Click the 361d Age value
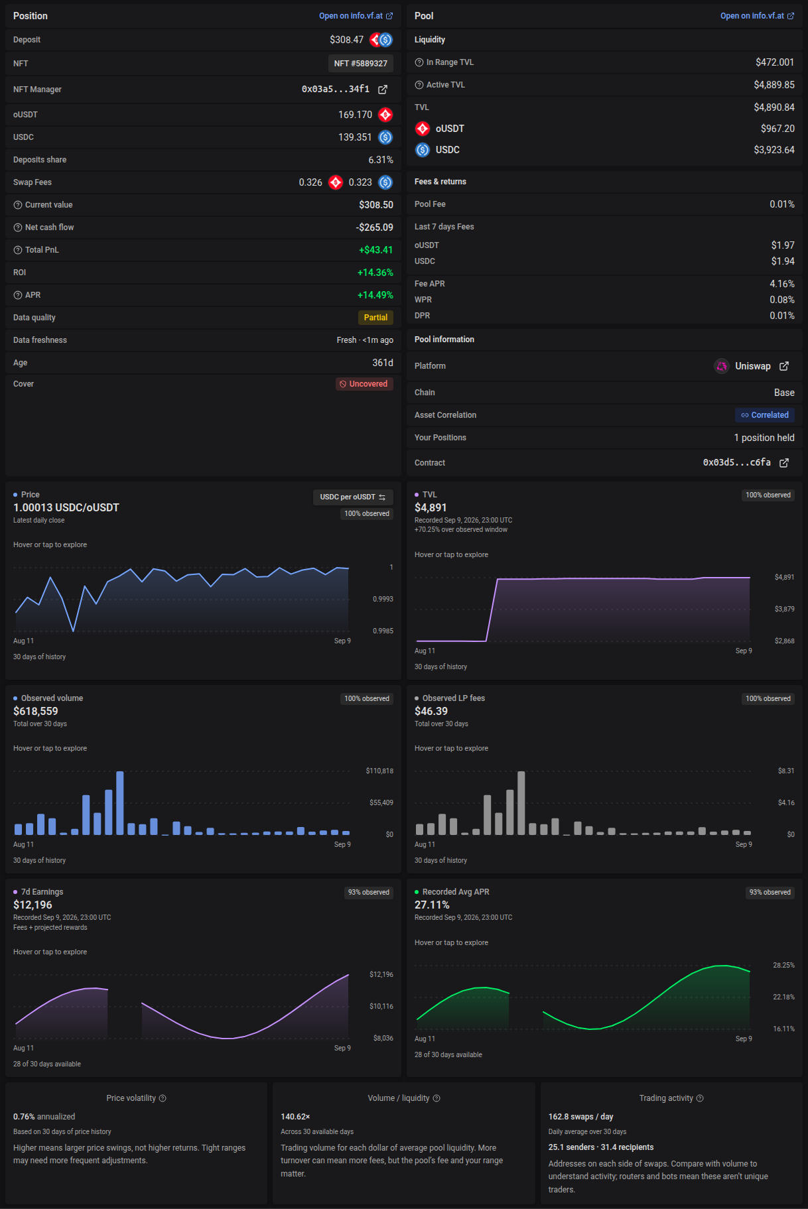The image size is (808, 1209). click(383, 363)
